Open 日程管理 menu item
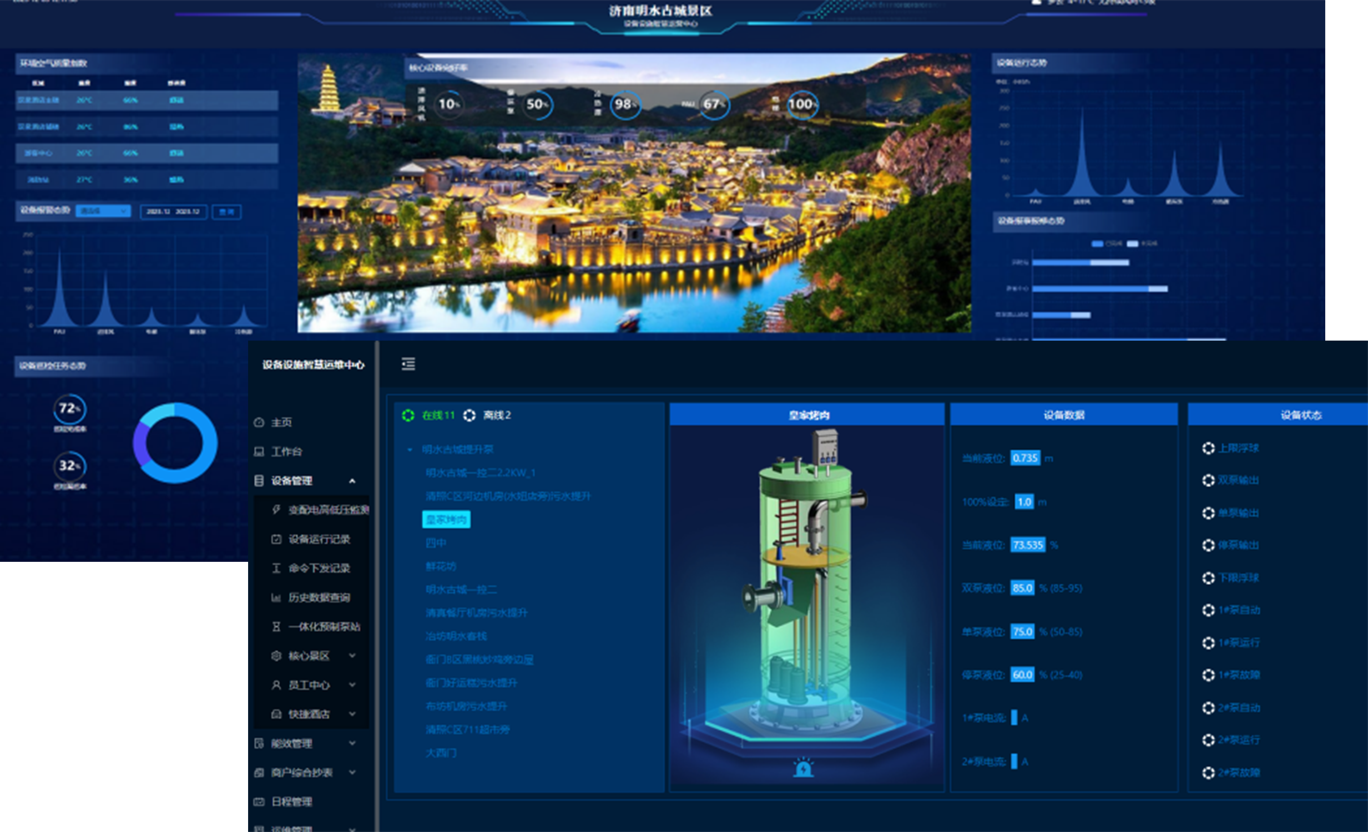Image resolution: width=1368 pixels, height=832 pixels. (291, 801)
